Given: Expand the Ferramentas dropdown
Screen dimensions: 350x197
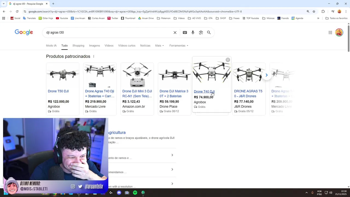Looking at the screenshot, I should (179, 46).
